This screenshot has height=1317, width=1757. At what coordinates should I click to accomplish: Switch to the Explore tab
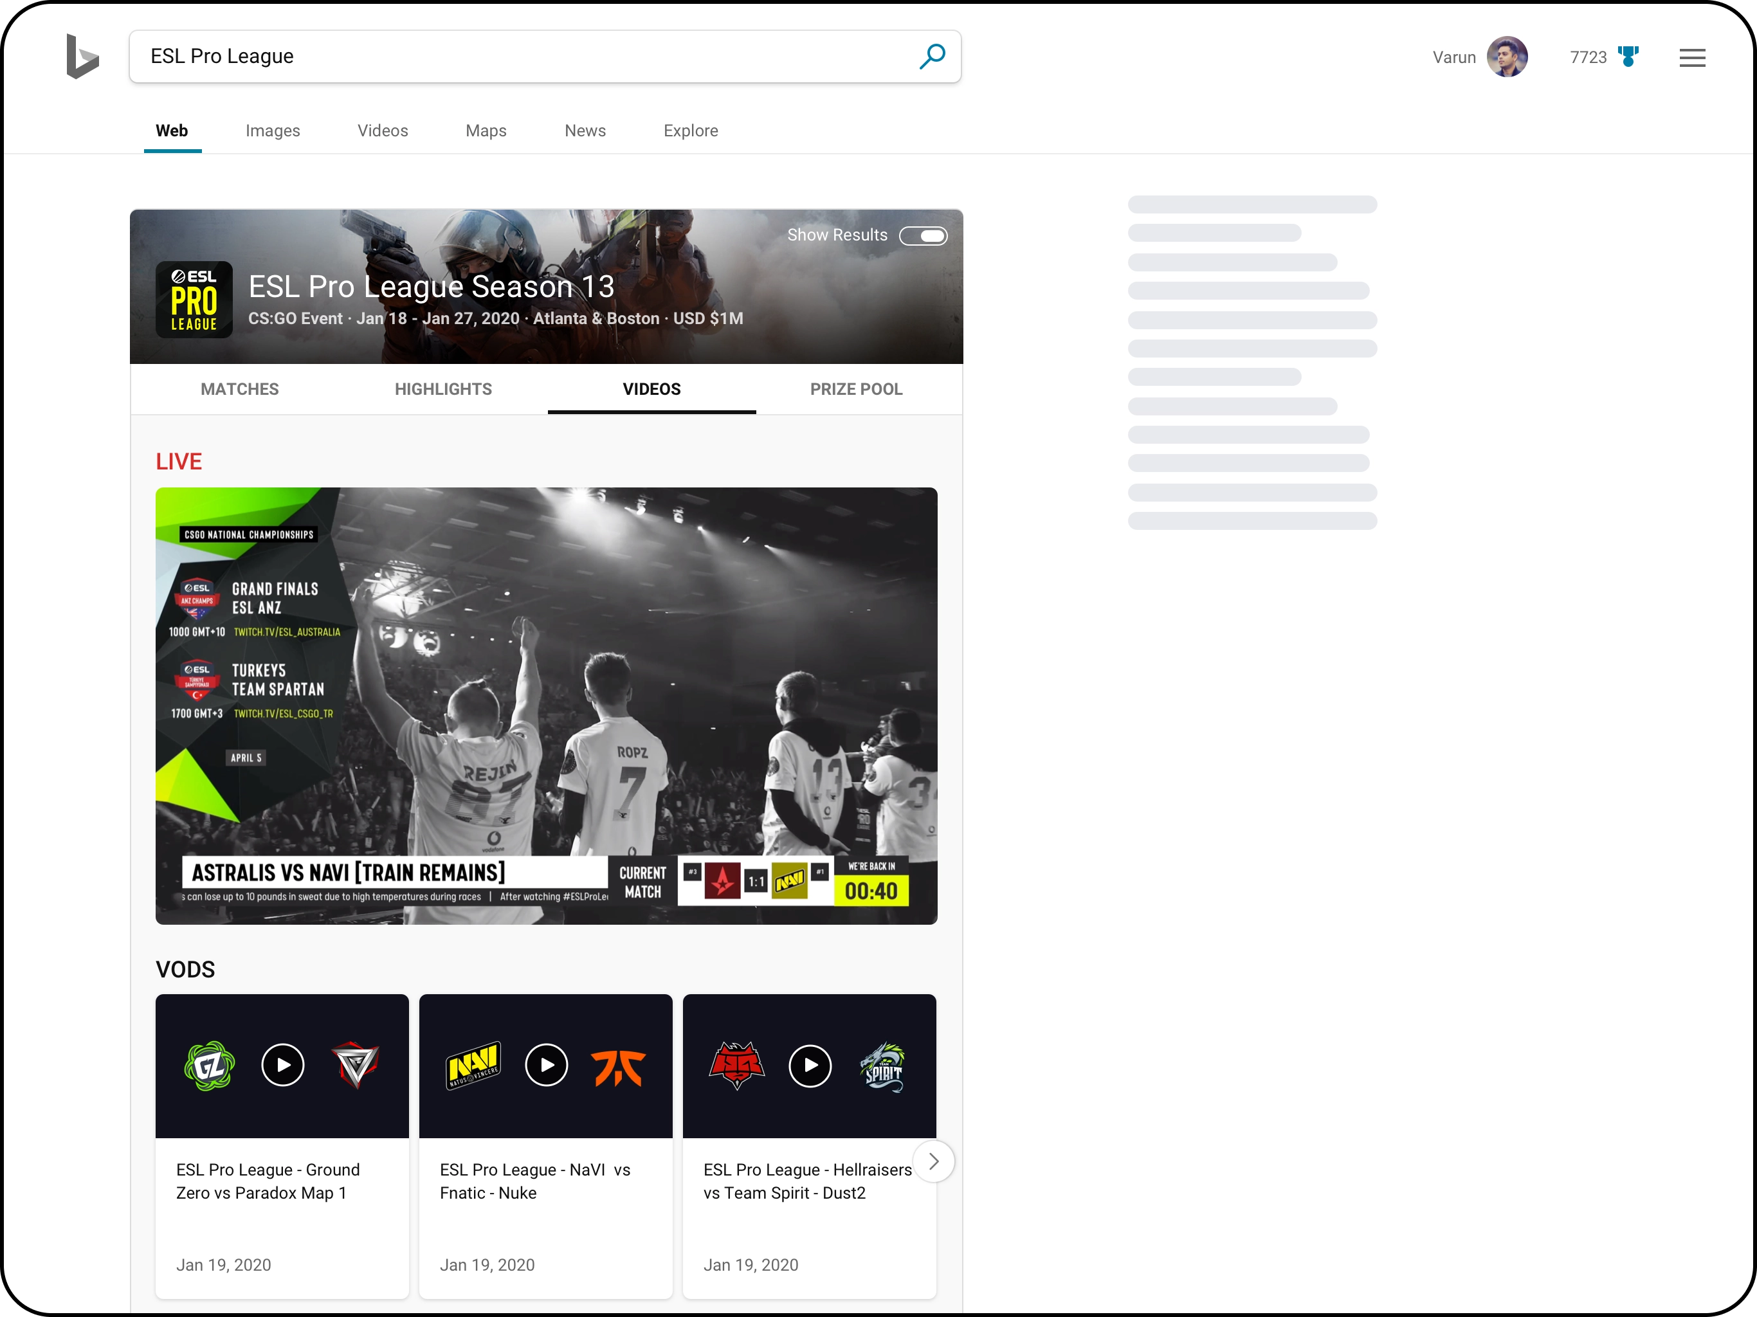click(691, 131)
